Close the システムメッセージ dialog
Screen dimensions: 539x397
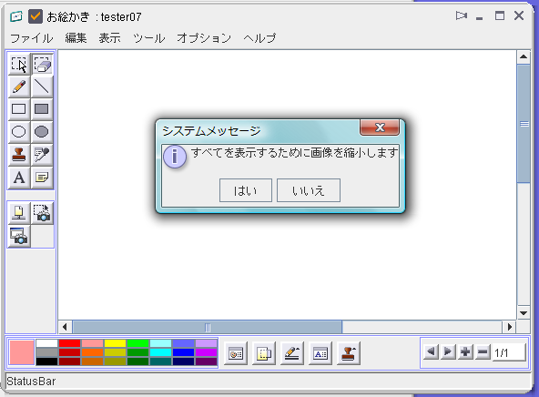pos(380,127)
